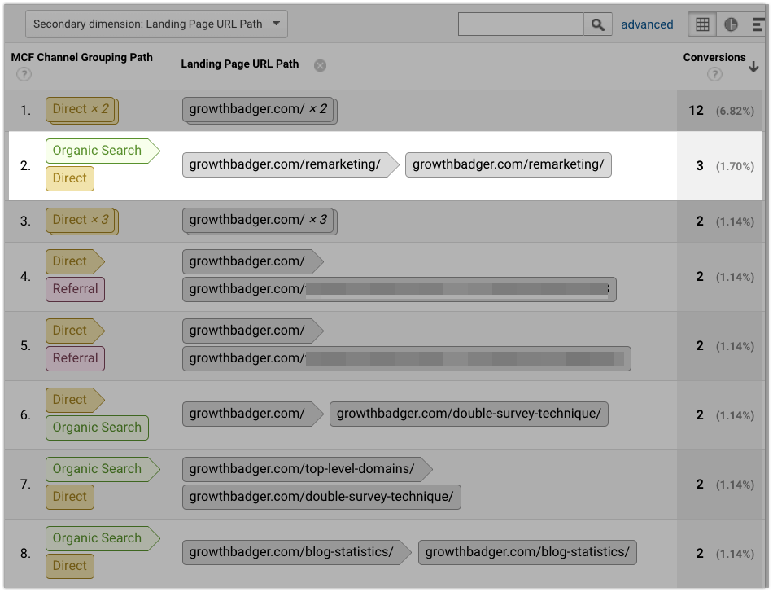The height and width of the screenshot is (592, 773).
Task: Click the Organic Search tag in row 7
Action: click(x=103, y=469)
